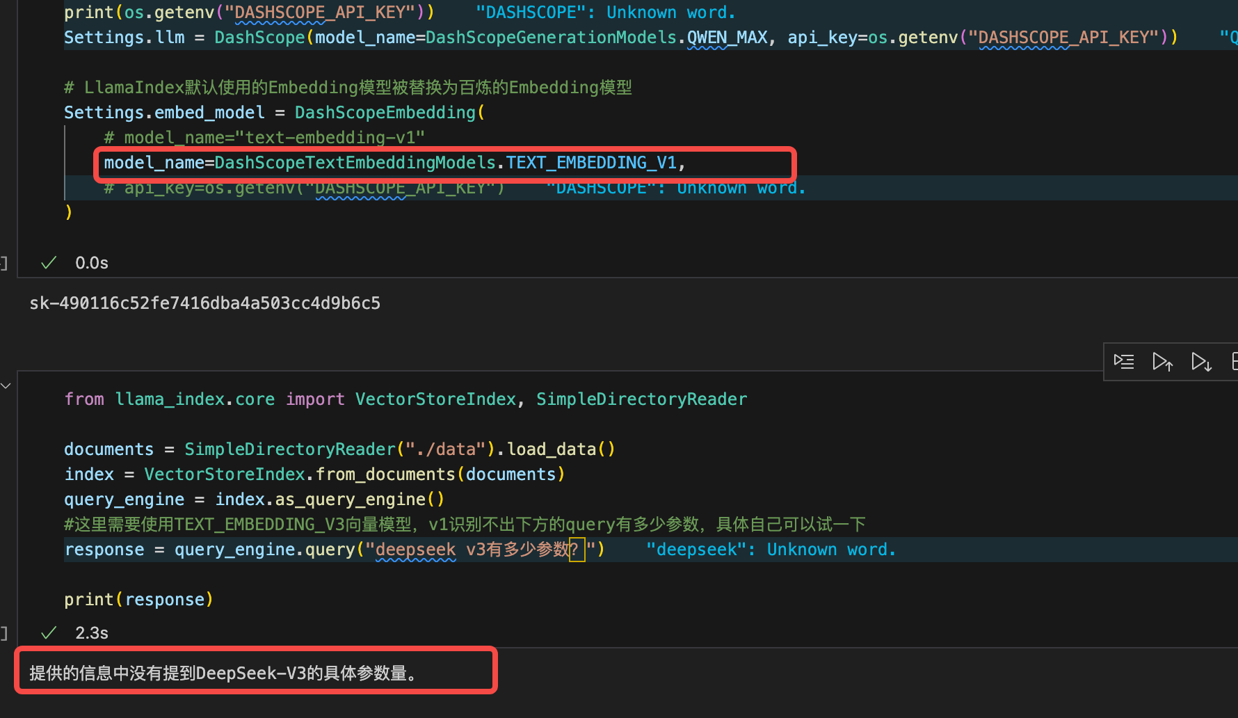The image size is (1238, 718).
Task: Click QWEN_MAX in the Settings.llm line
Action: (x=727, y=38)
